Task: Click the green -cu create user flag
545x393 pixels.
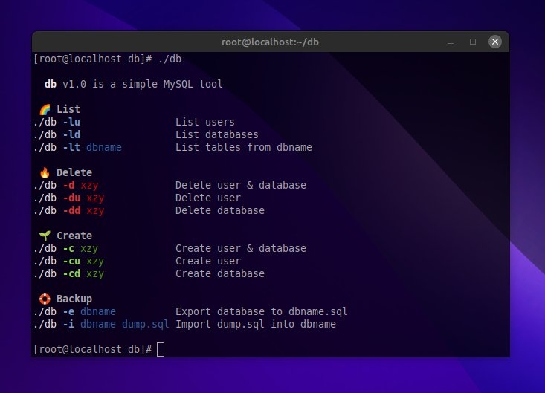Action: [x=71, y=261]
